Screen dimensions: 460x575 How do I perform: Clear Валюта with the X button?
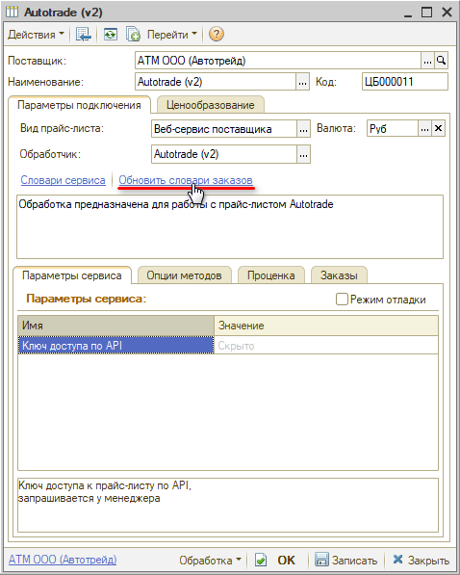pos(439,129)
